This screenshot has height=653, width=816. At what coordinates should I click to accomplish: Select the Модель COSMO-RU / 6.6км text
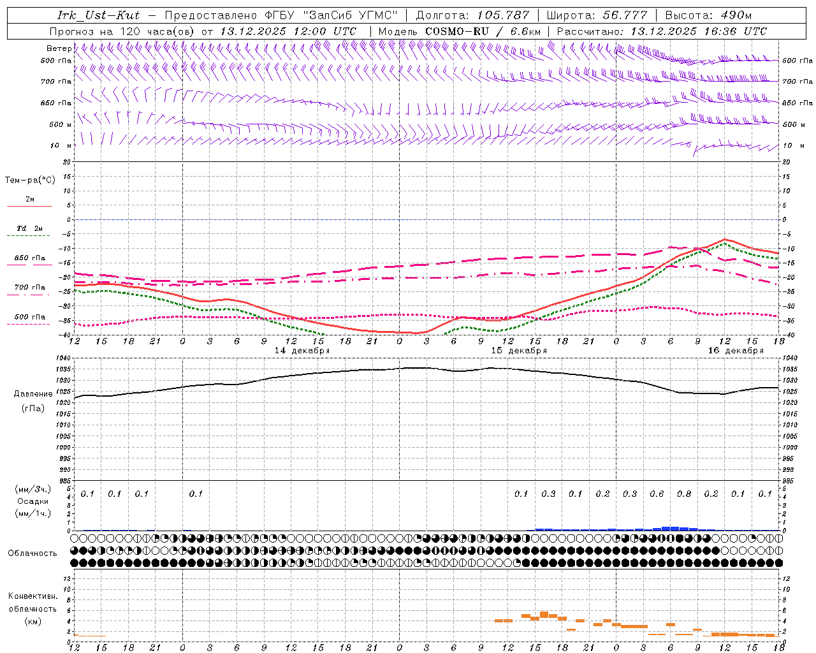[x=459, y=31]
